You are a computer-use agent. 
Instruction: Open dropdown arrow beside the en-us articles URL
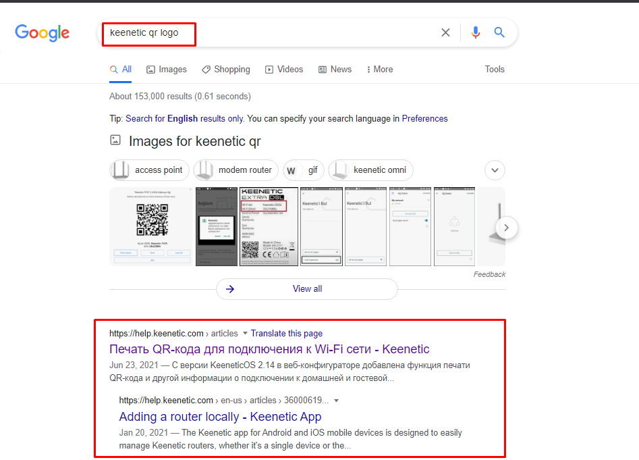336,401
